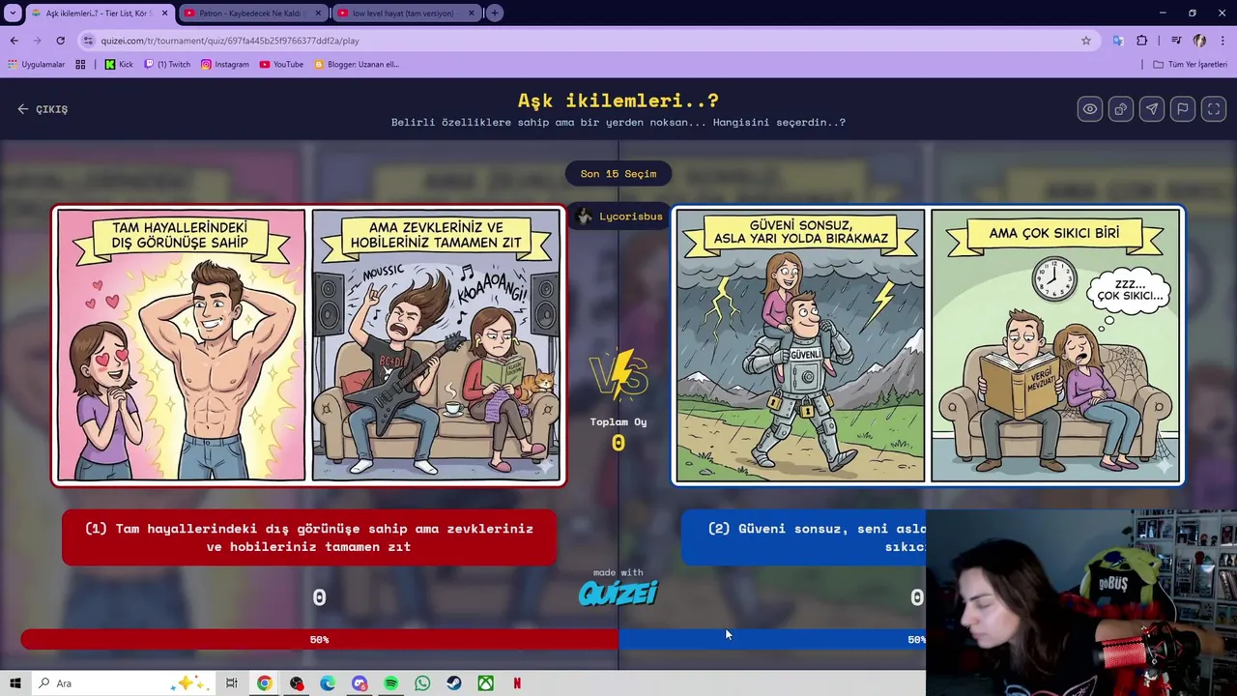Image resolution: width=1237 pixels, height=696 pixels.
Task: Open Microsoft Edge from the taskbar
Action: 328,683
